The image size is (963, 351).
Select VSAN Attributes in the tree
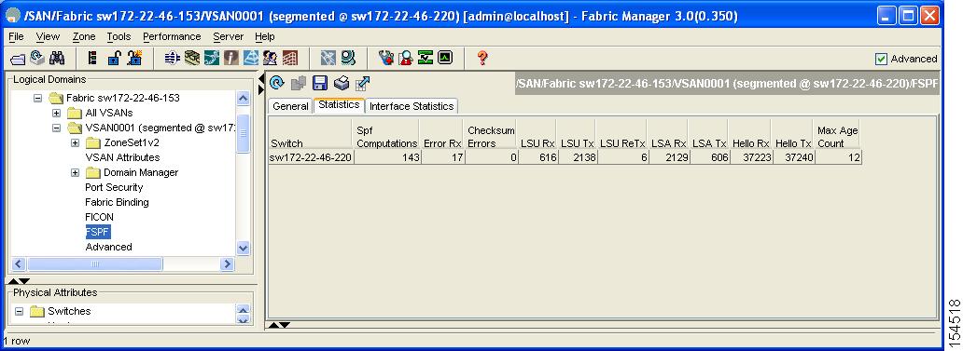click(x=122, y=157)
